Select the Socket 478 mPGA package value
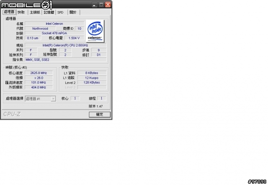This screenshot has height=185, width=268. pyautogui.click(x=54, y=33)
